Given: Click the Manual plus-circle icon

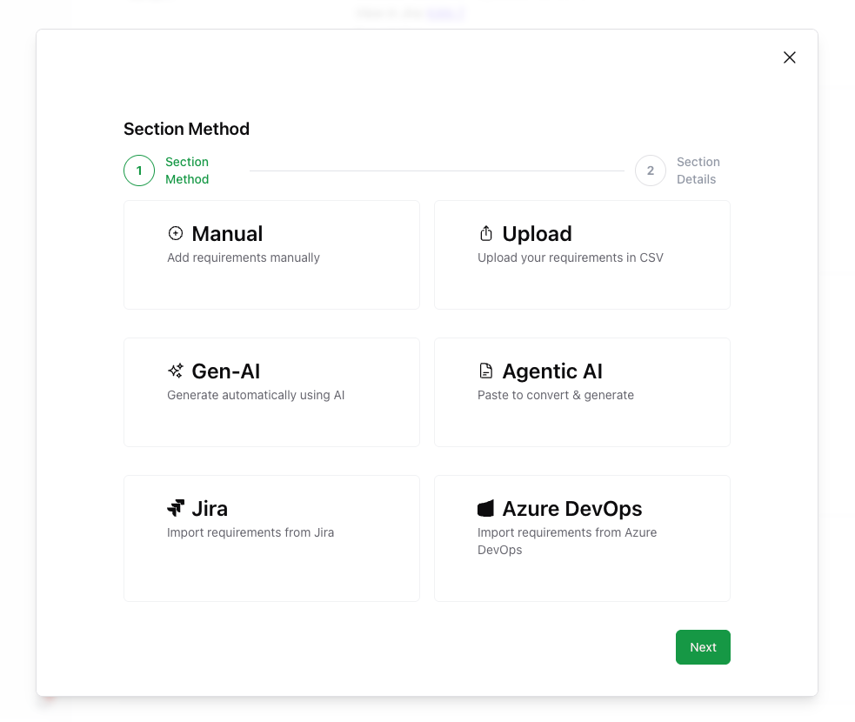Looking at the screenshot, I should click(175, 233).
